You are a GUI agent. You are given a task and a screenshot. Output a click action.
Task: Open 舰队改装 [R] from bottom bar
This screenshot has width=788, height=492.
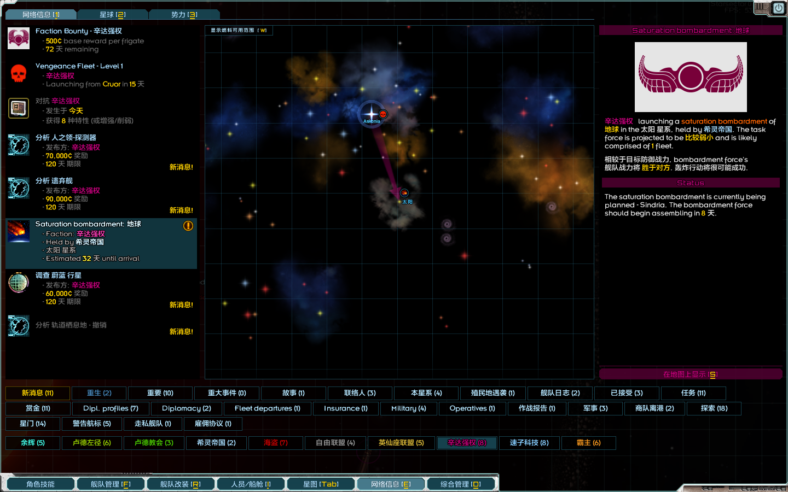coord(181,484)
